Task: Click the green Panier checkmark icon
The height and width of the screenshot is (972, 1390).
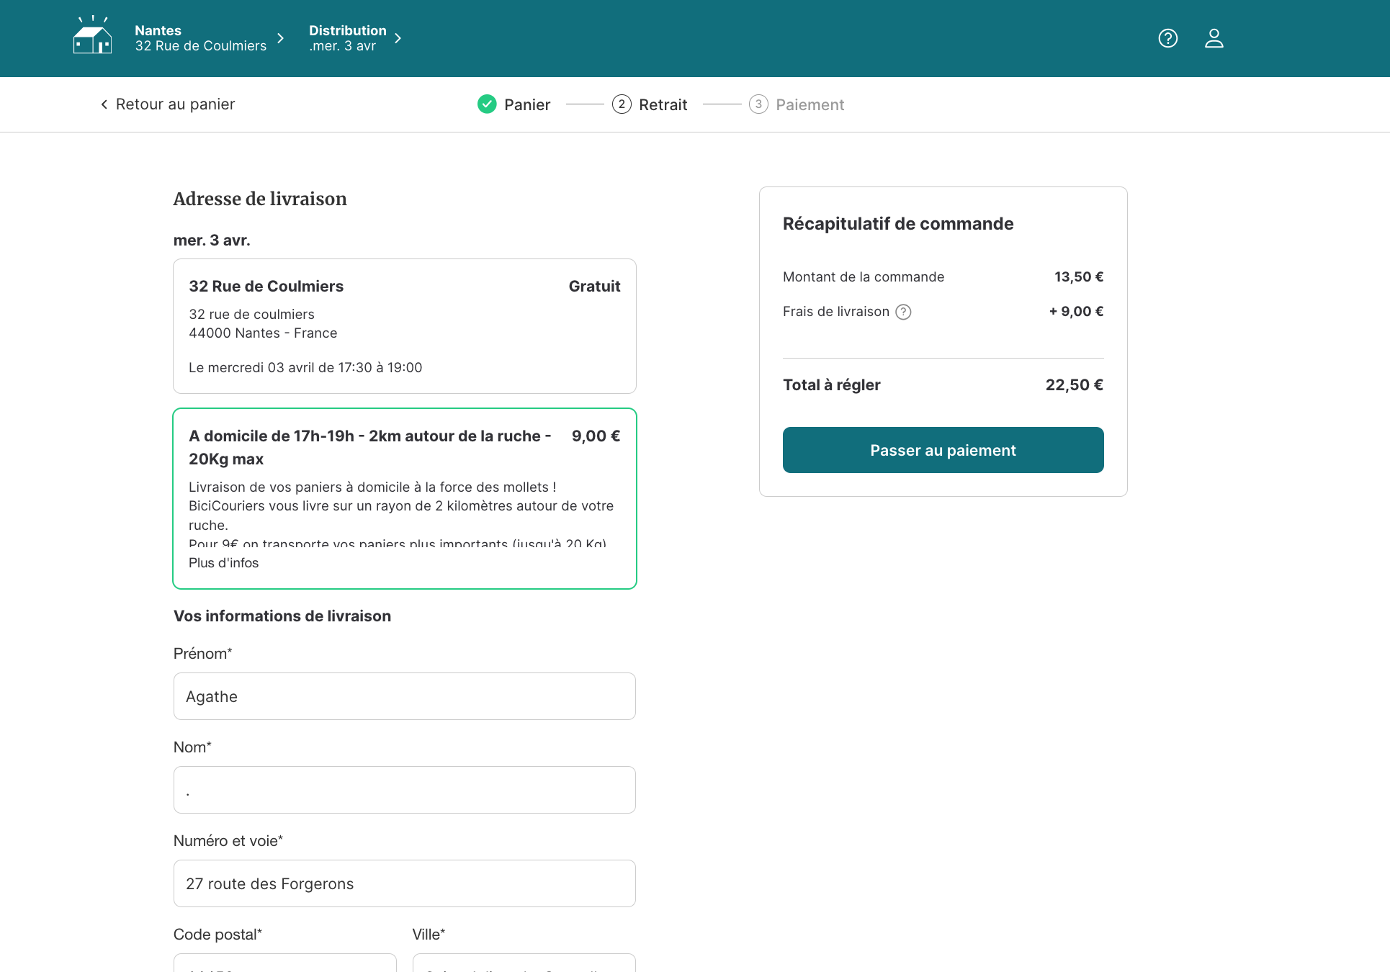Action: coord(487,104)
